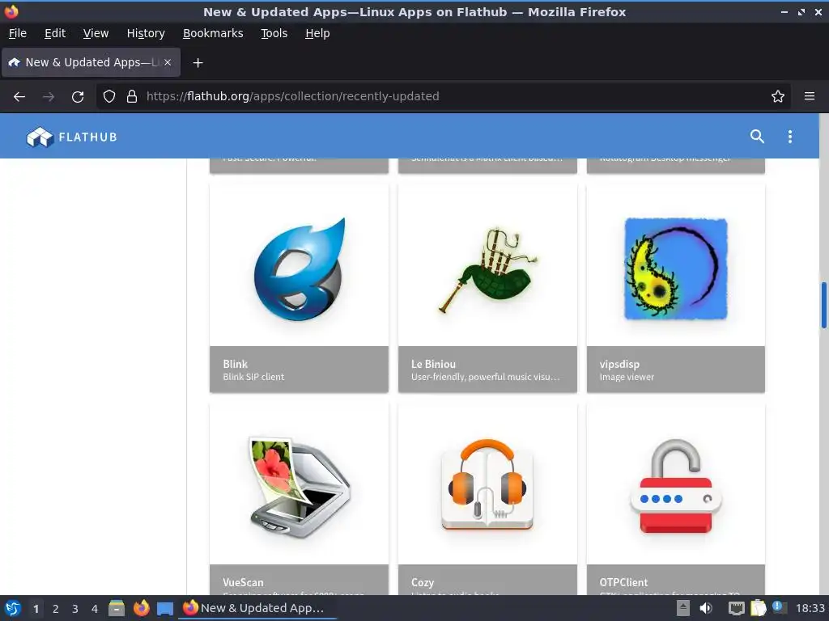829x621 pixels.
Task: Close the New & Updated Apps tab
Action: [x=168, y=62]
